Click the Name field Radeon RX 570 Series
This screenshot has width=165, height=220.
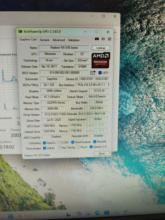[64, 47]
